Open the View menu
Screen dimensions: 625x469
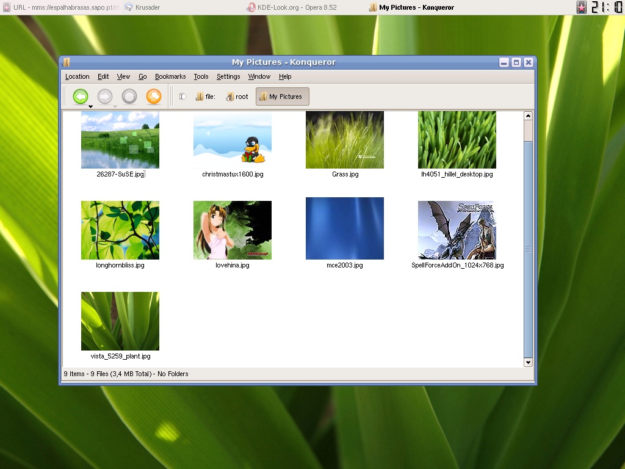click(x=123, y=76)
